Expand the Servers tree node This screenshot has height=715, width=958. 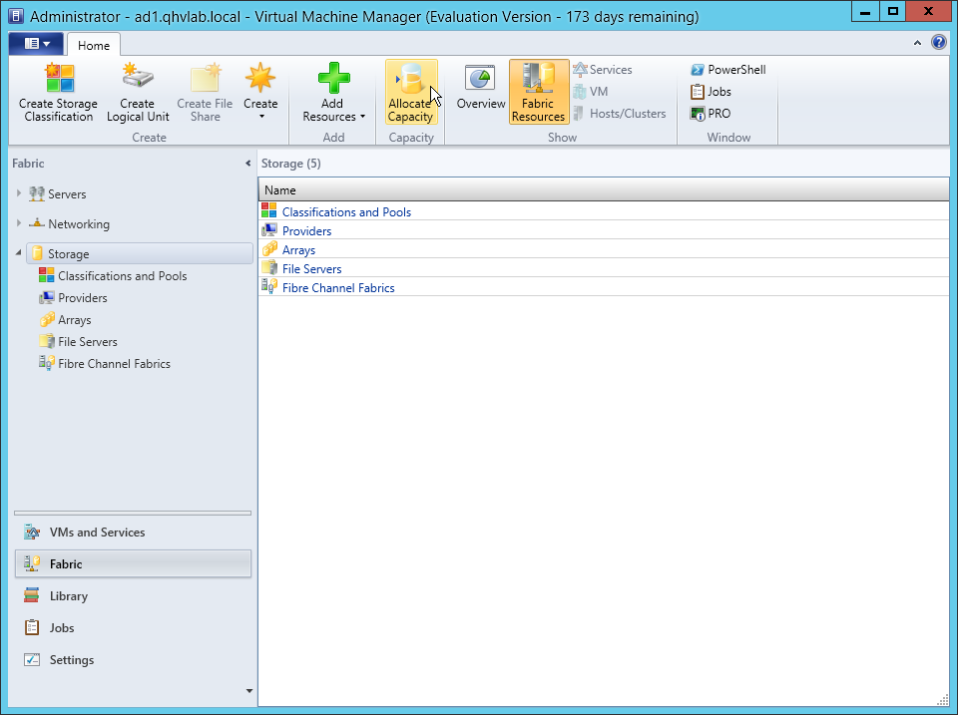tap(19, 194)
